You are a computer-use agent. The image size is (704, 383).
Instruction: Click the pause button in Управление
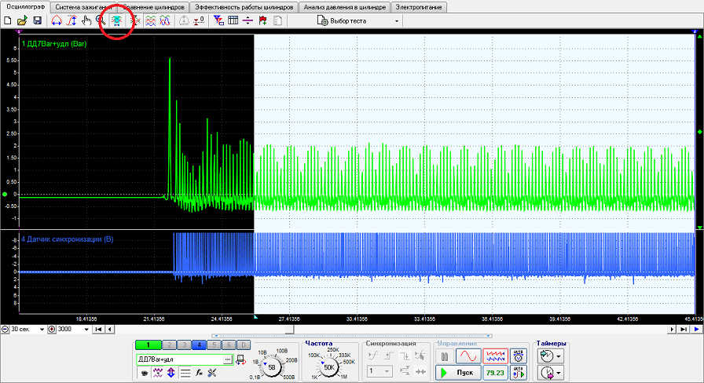[445, 356]
